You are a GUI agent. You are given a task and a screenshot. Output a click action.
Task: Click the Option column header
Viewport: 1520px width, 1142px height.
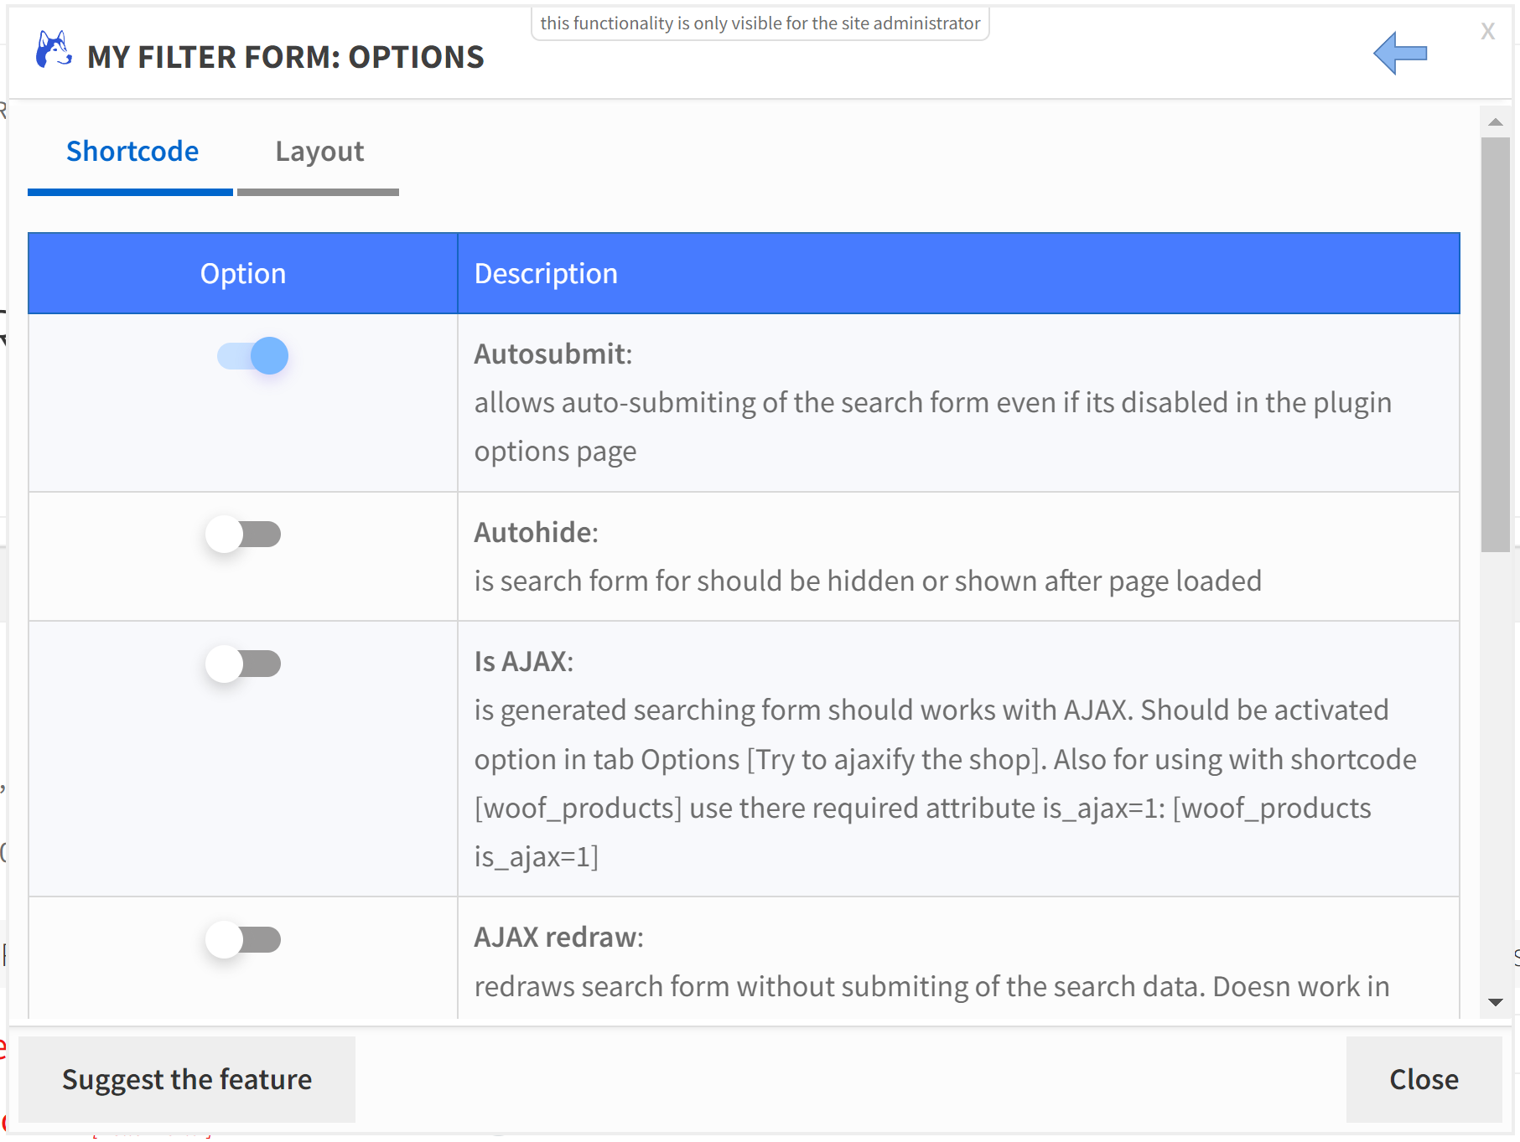coord(243,273)
